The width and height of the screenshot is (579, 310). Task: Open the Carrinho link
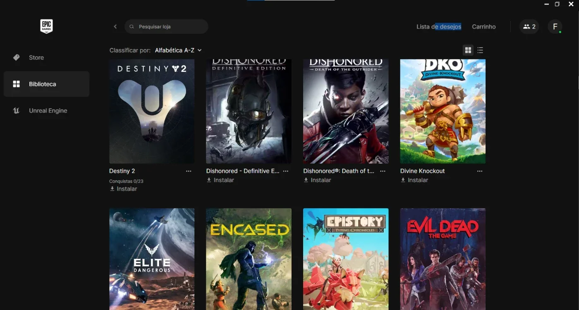[484, 26]
